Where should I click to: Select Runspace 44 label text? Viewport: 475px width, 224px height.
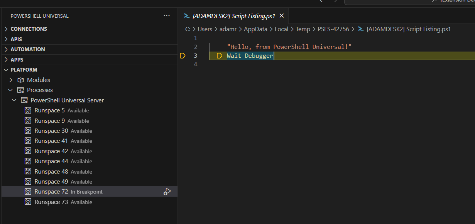51,161
